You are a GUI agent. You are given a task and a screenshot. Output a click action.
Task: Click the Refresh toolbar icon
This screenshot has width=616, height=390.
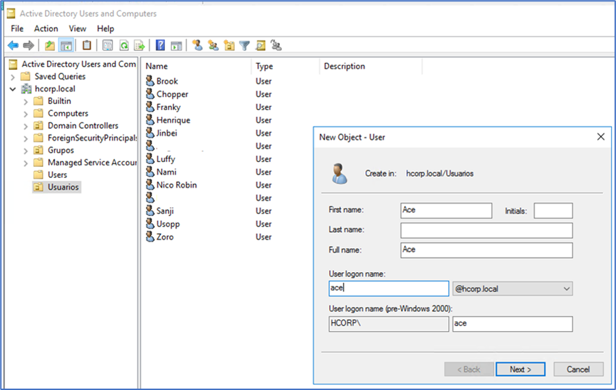point(123,46)
